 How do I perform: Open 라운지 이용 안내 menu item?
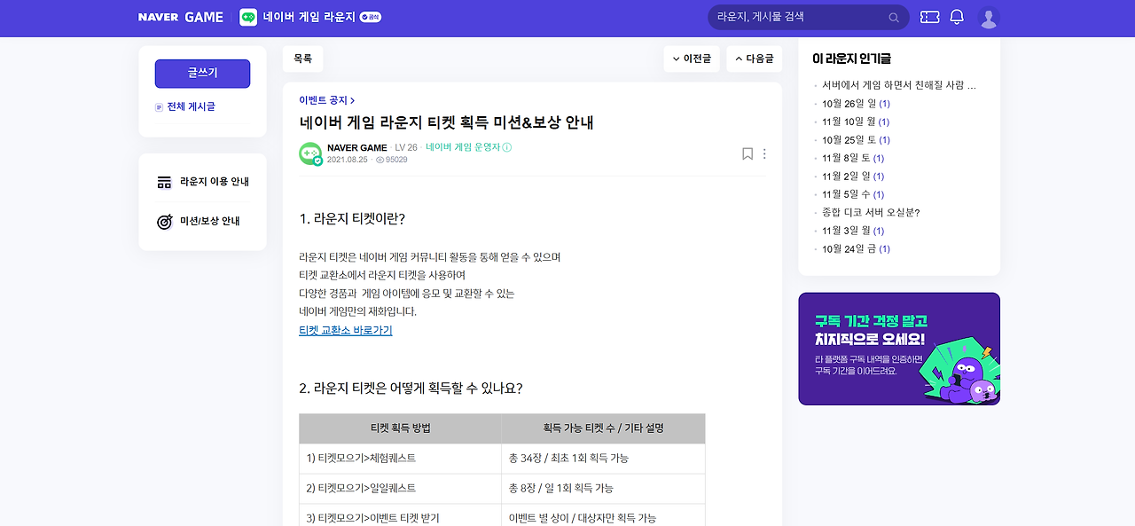pos(203,182)
